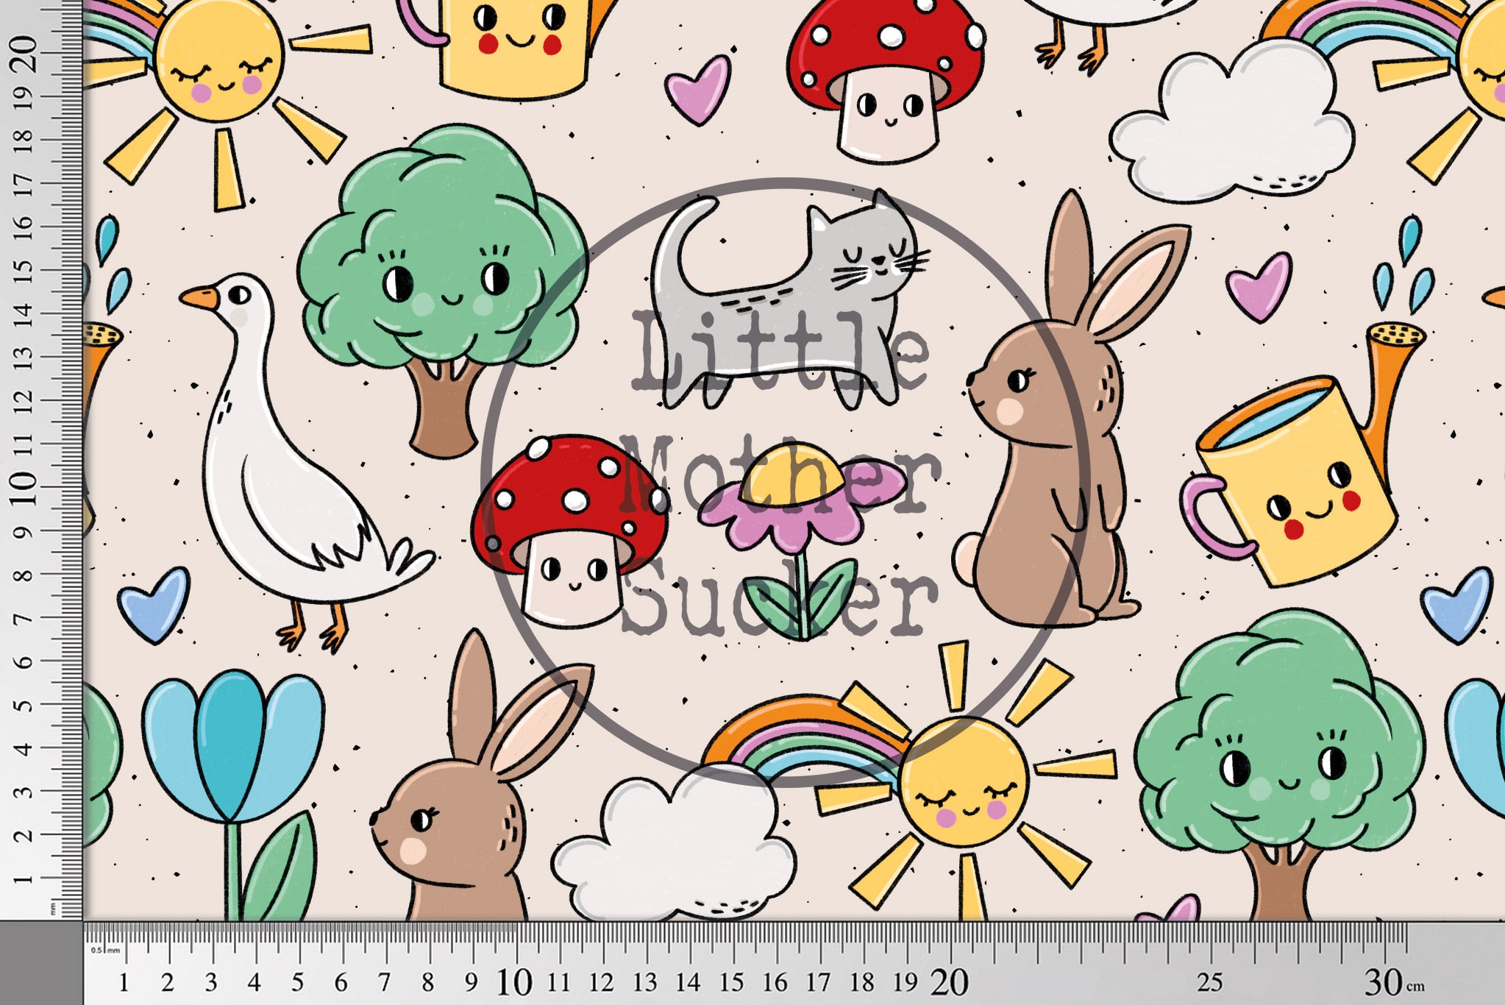Click the "20" mark on the left ruler
This screenshot has width=1505, height=1005.
[x=24, y=53]
